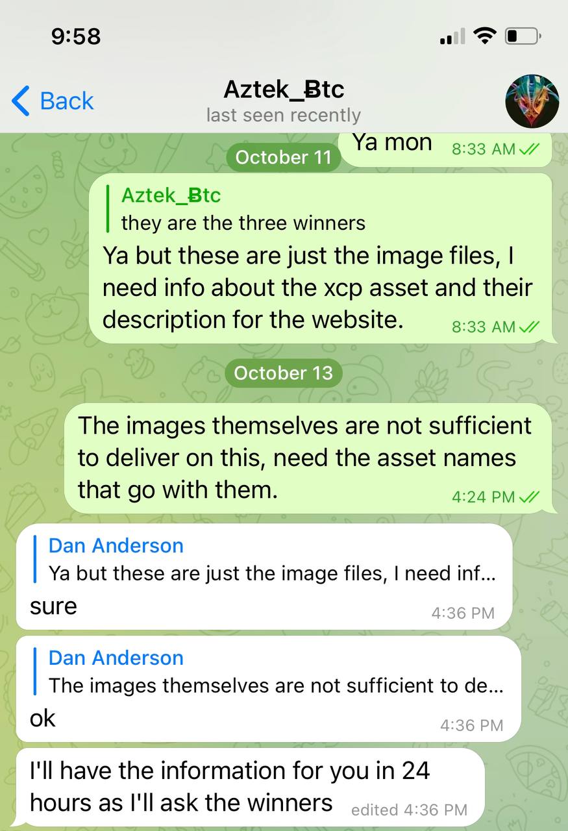The image size is (568, 831).
Task: Tap the October 13 date badge
Action: point(283,373)
